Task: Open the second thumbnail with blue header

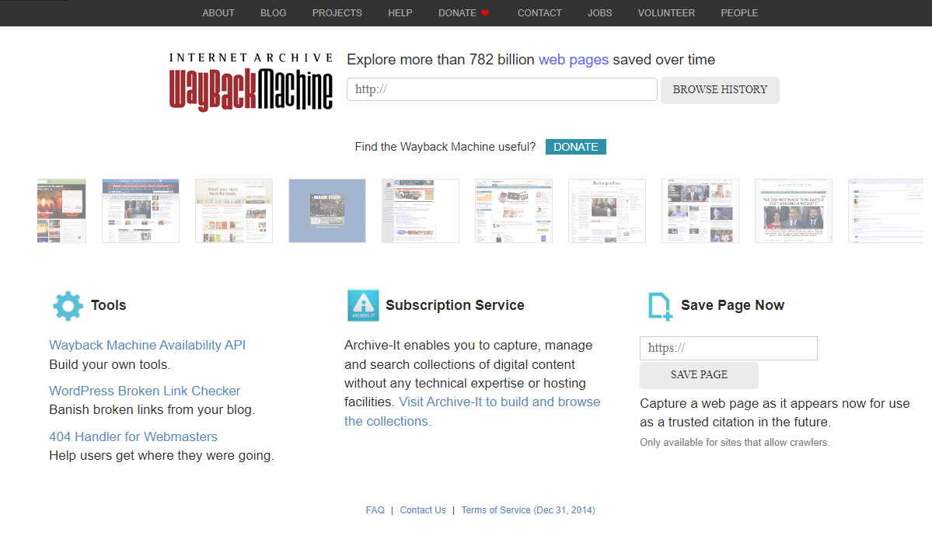Action: [x=140, y=210]
